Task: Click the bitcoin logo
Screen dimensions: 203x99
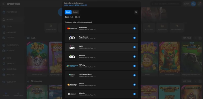Action: coord(72,85)
